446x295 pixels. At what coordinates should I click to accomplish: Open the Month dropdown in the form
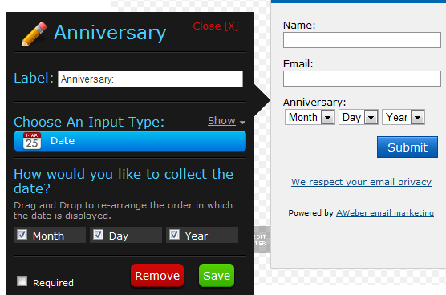[x=310, y=117]
